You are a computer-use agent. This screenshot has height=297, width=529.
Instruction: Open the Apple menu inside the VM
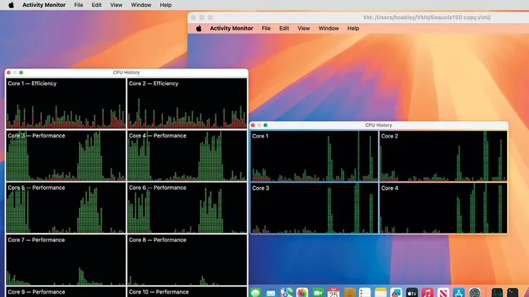point(199,28)
